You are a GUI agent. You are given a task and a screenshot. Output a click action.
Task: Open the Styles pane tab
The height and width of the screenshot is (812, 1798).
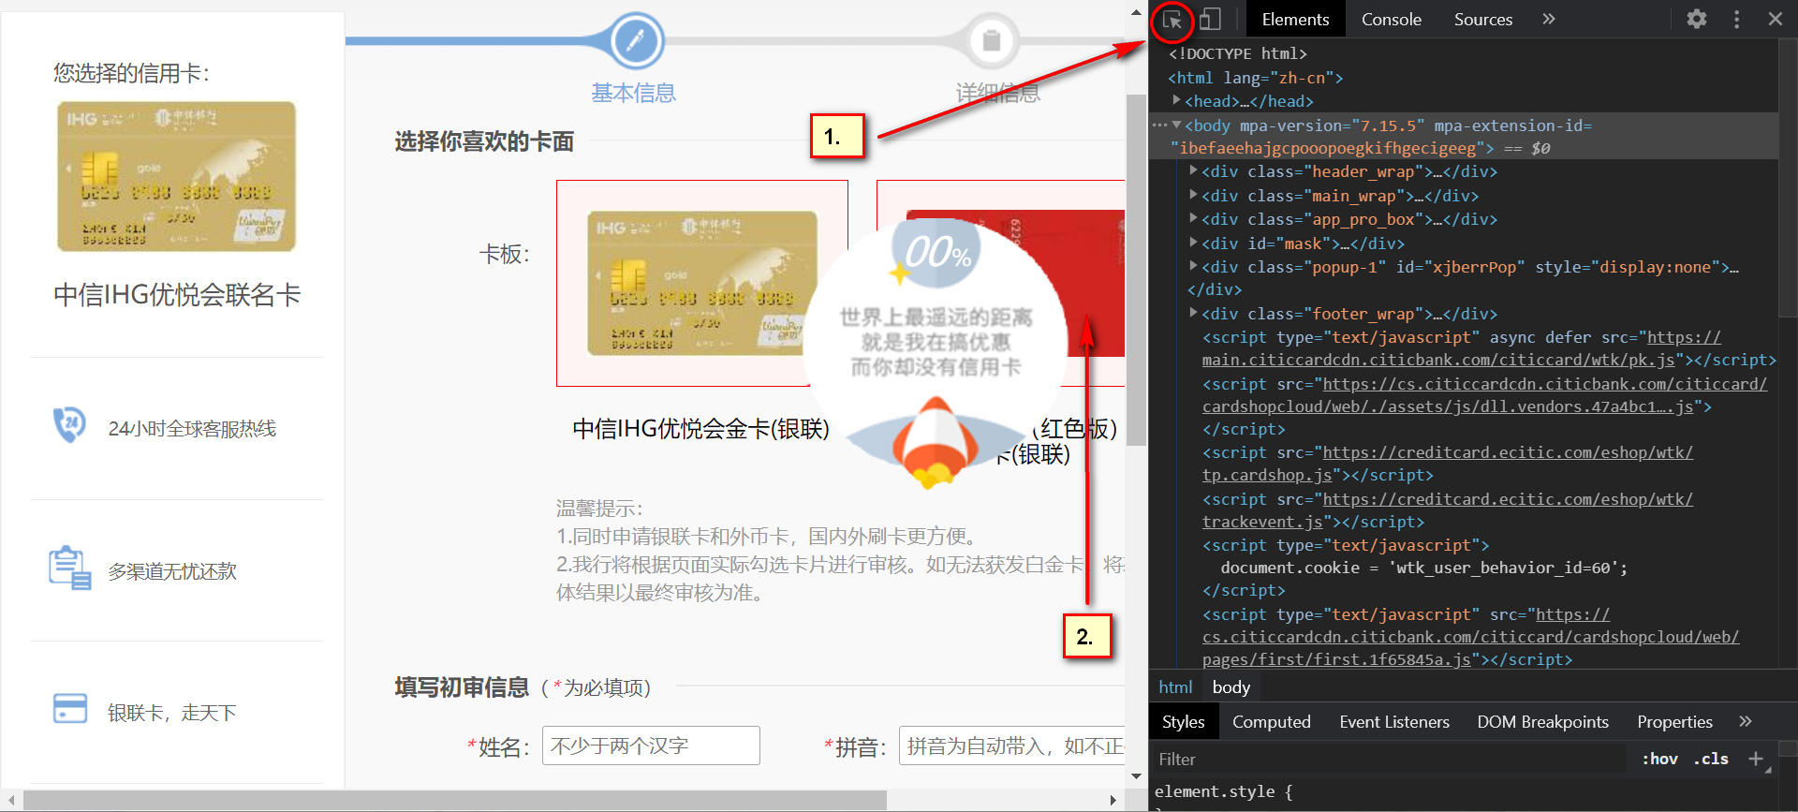[x=1183, y=722]
